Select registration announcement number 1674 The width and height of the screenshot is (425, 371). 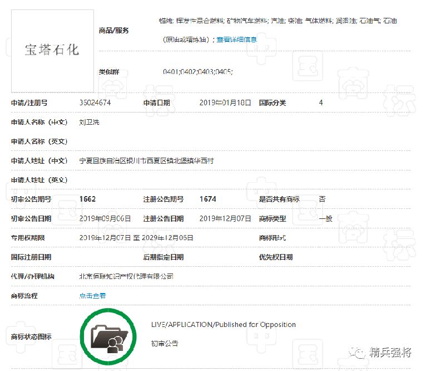pos(208,199)
